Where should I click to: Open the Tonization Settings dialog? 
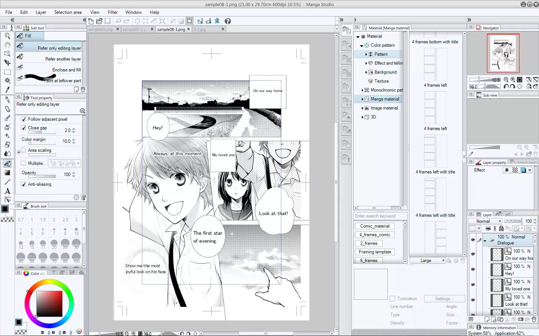click(x=444, y=298)
